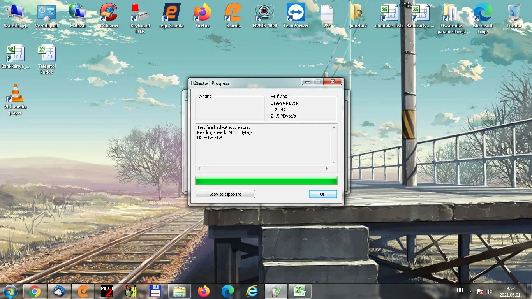Open Thunderbird mail from the taskbar

(59, 291)
